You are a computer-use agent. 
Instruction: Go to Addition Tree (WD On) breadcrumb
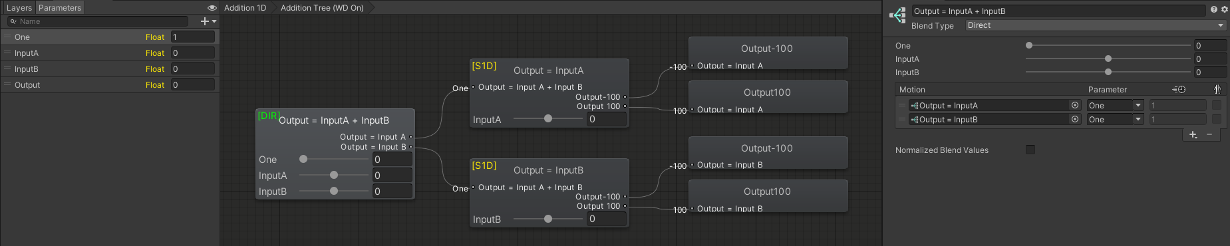[x=322, y=8]
